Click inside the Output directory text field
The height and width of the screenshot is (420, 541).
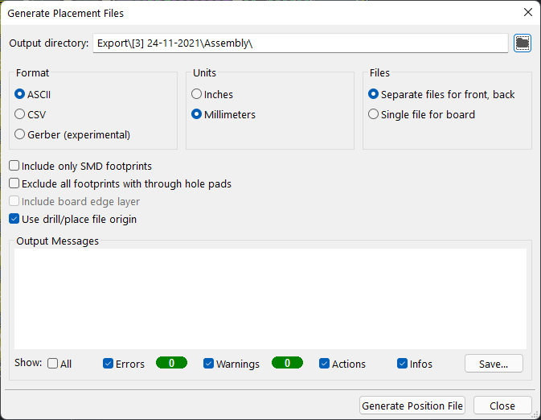click(300, 43)
